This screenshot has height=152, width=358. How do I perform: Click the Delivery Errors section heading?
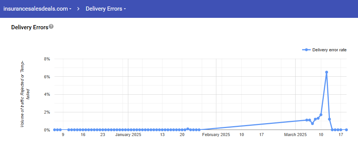30,27
